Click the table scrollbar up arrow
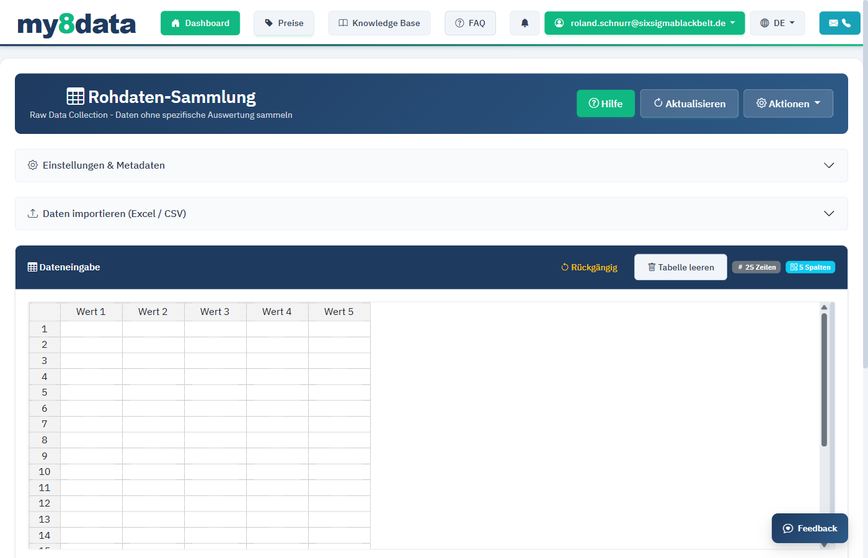 click(x=824, y=307)
